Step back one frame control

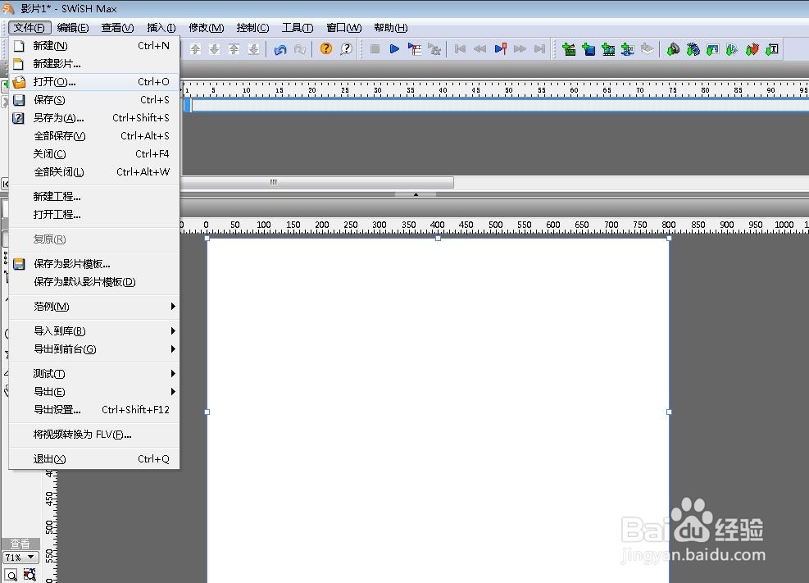click(479, 49)
